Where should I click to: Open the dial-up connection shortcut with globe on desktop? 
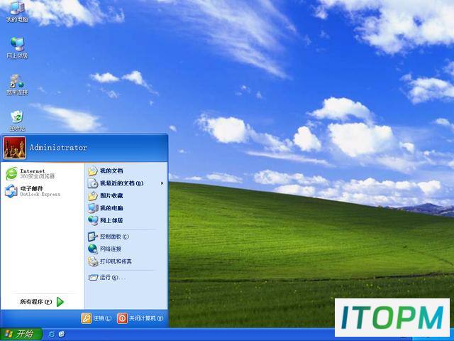pos(17,85)
